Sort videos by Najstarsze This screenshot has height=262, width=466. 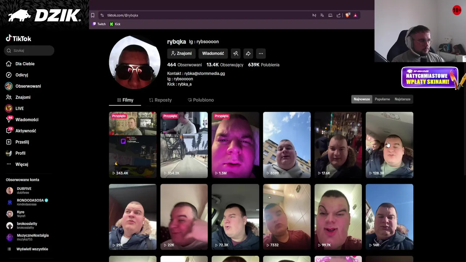point(402,99)
